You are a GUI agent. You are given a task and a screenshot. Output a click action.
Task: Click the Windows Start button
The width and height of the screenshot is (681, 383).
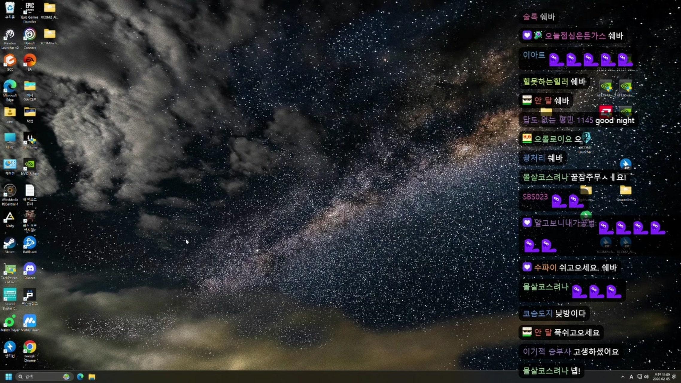coord(9,377)
